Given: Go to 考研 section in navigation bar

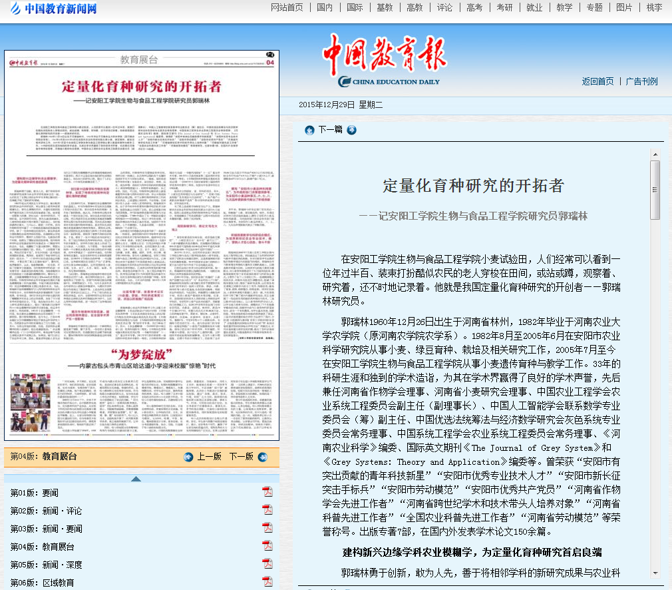Looking at the screenshot, I should [504, 7].
